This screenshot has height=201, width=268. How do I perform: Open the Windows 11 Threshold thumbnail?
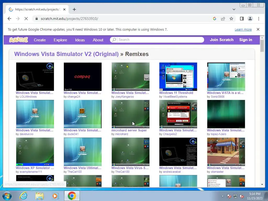(178, 77)
